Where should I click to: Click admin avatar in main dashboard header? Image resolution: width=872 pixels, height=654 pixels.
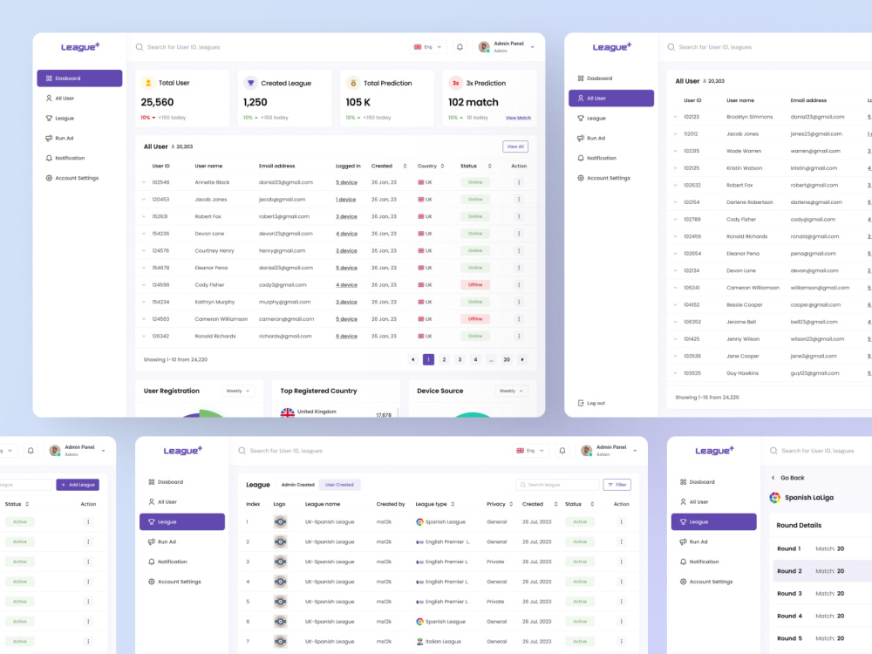point(484,47)
